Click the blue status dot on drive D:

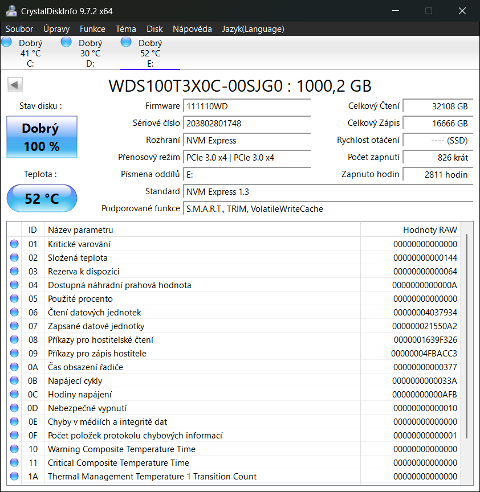[x=65, y=41]
